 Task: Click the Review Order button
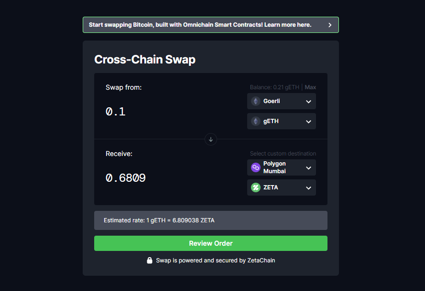pyautogui.click(x=211, y=243)
